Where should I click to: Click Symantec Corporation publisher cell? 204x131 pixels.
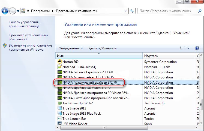pyautogui.click(x=160, y=62)
